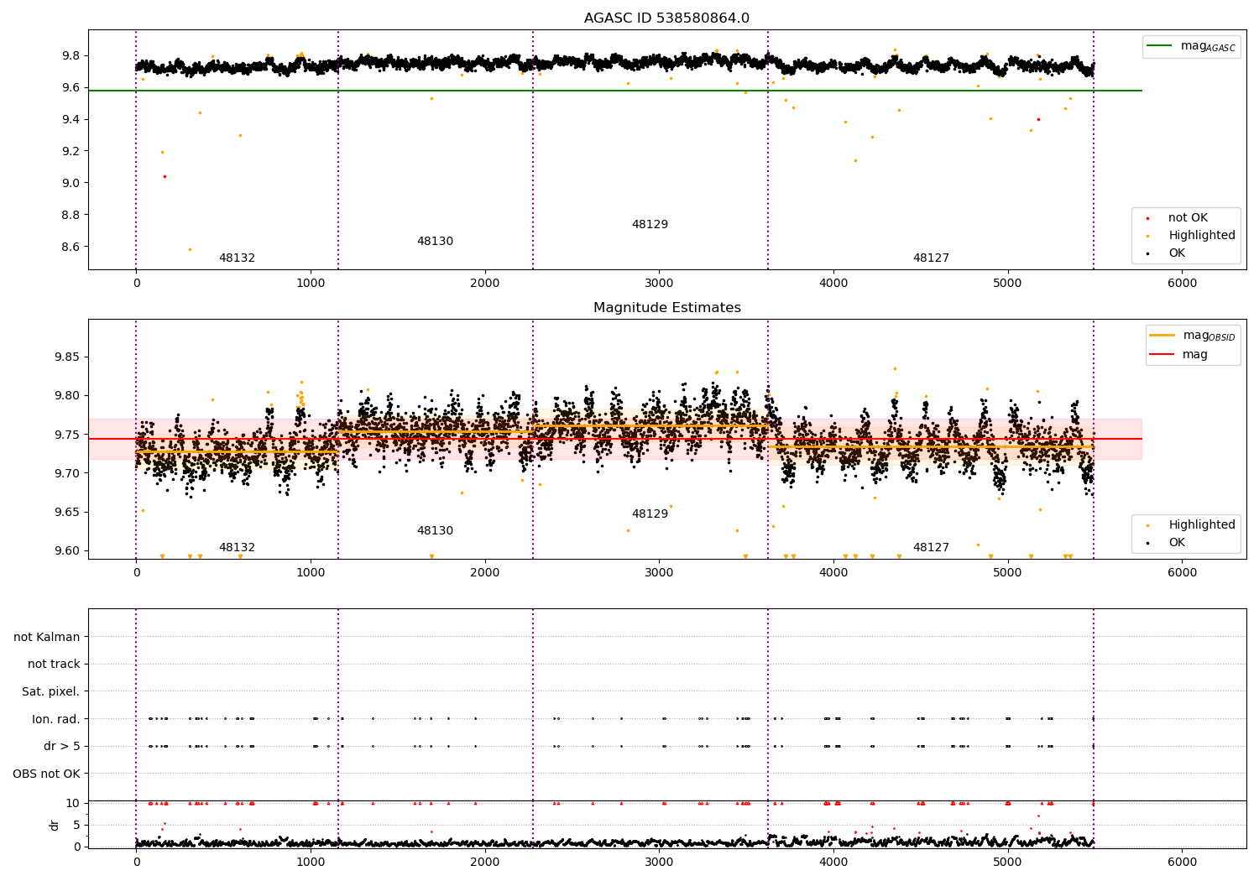Click OBSID label 48130 in the top plot

tap(435, 241)
